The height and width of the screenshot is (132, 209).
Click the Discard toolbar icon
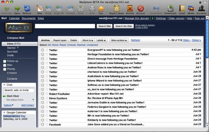[141, 8]
